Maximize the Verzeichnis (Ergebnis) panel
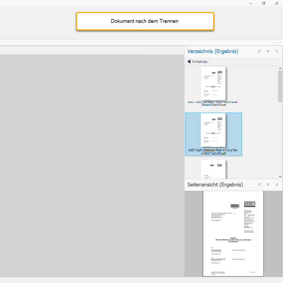283x283 pixels. 259,51
